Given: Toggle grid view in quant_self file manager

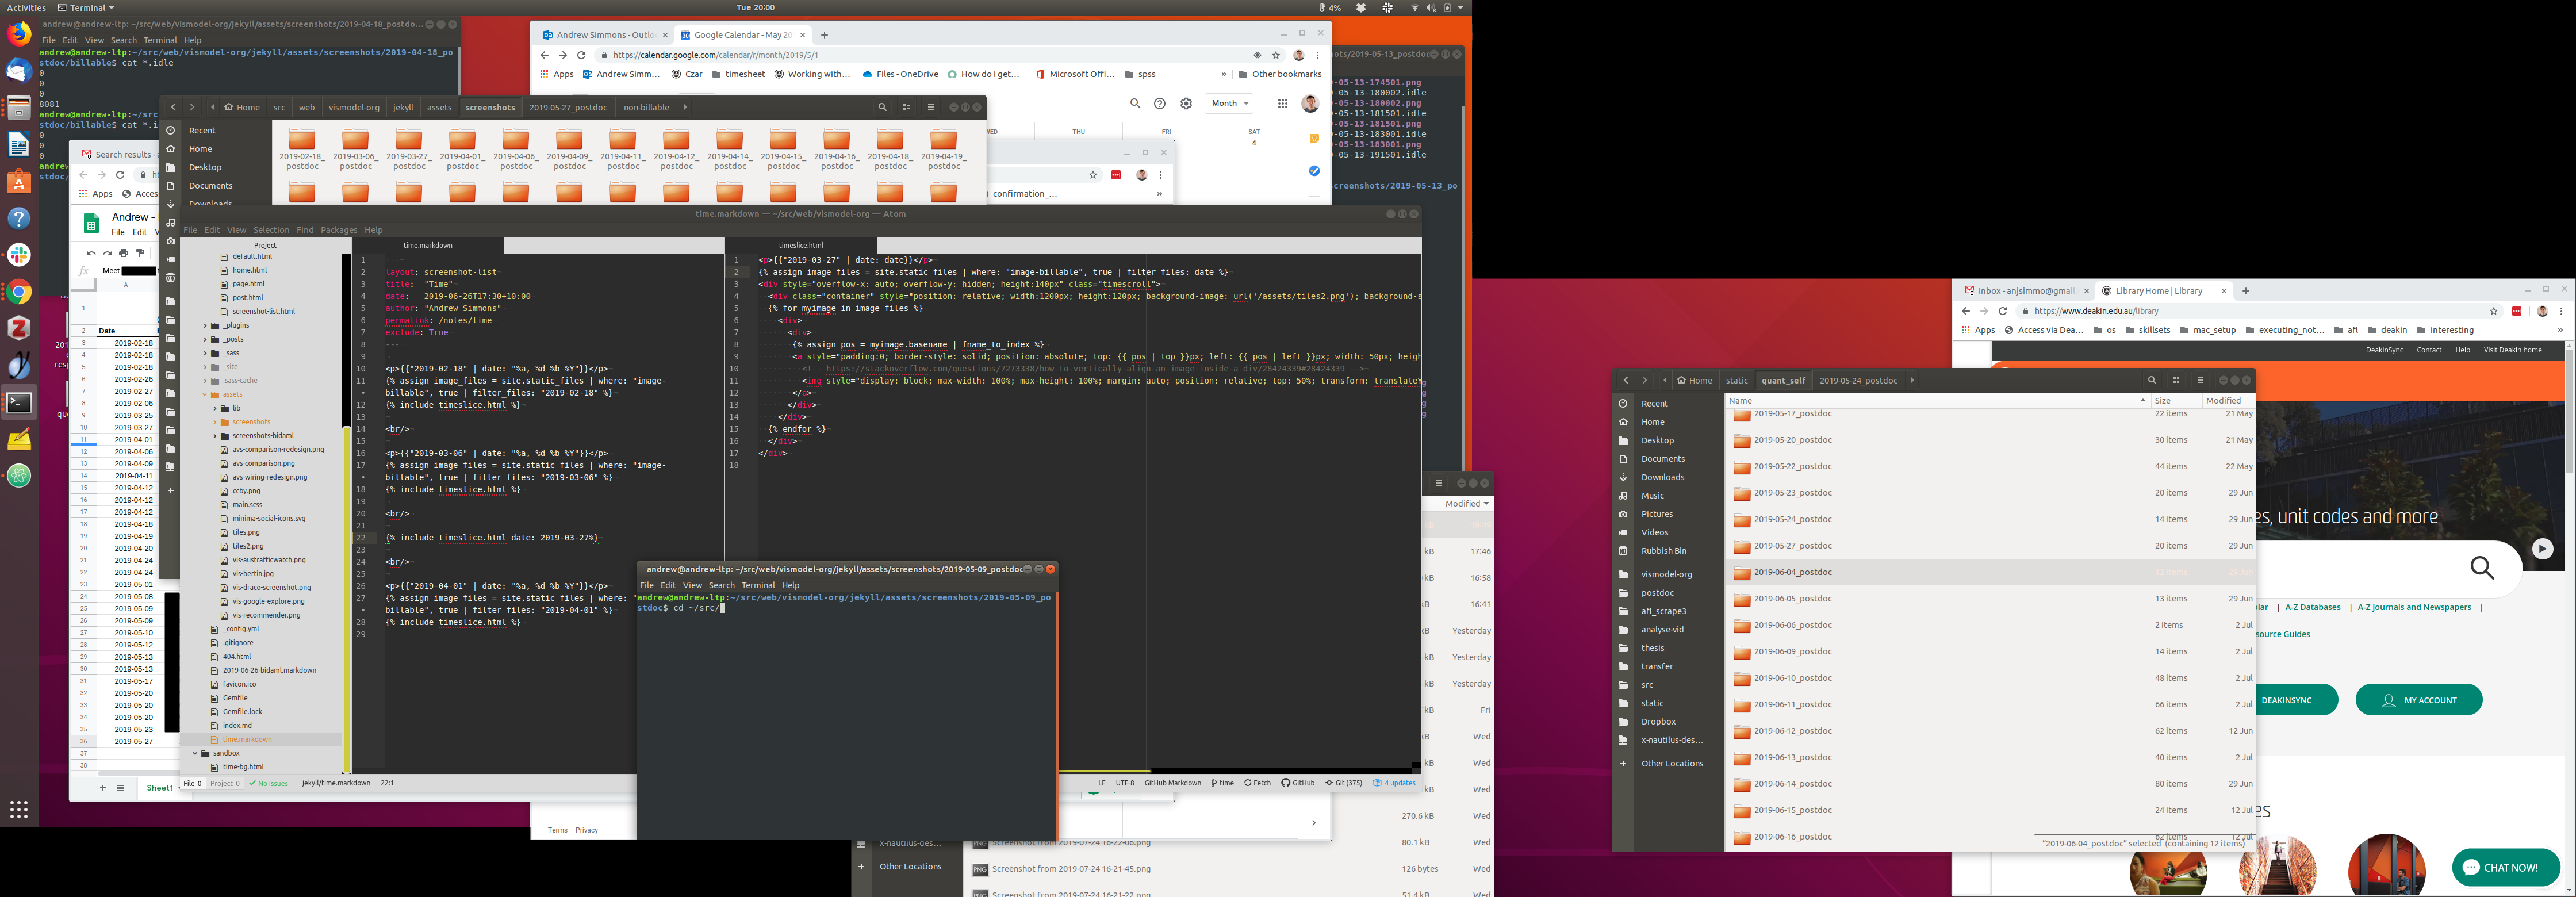Looking at the screenshot, I should click(2176, 380).
